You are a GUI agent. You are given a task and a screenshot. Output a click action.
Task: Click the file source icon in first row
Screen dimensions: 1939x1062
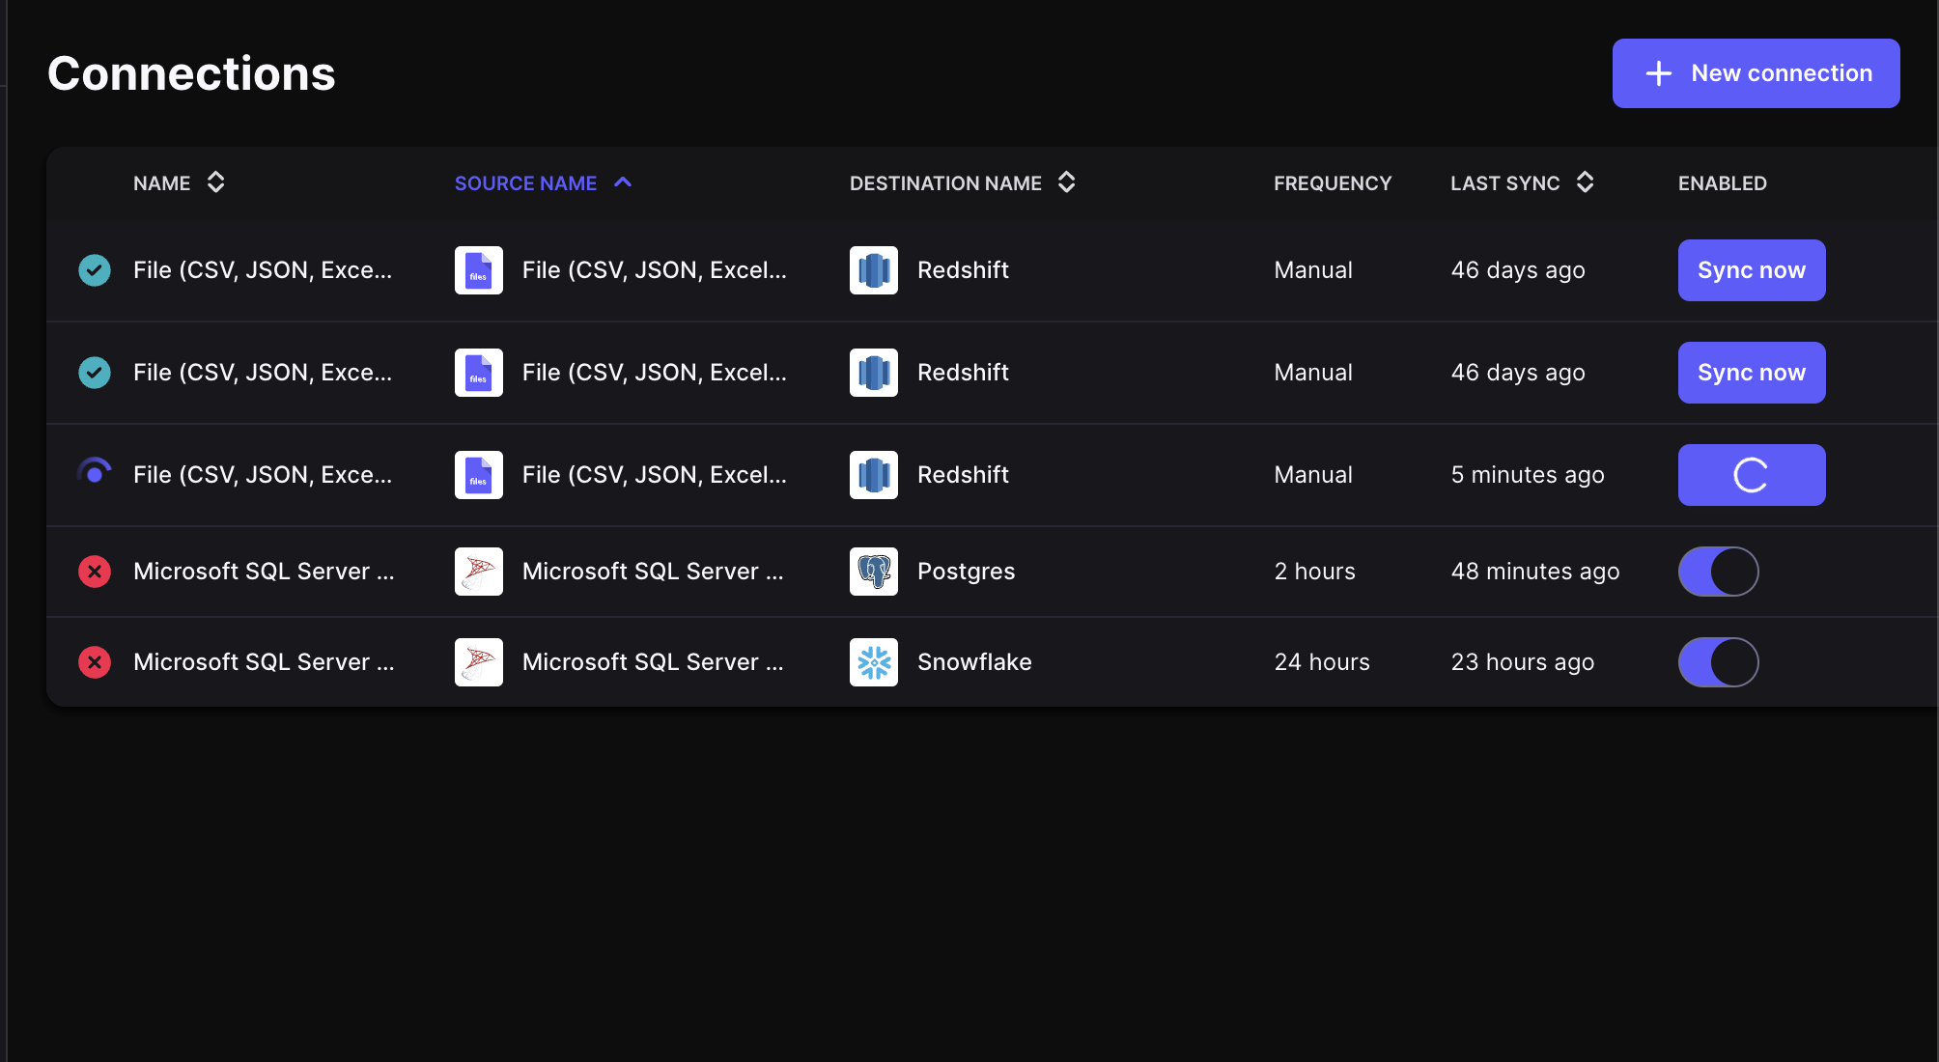tap(479, 270)
